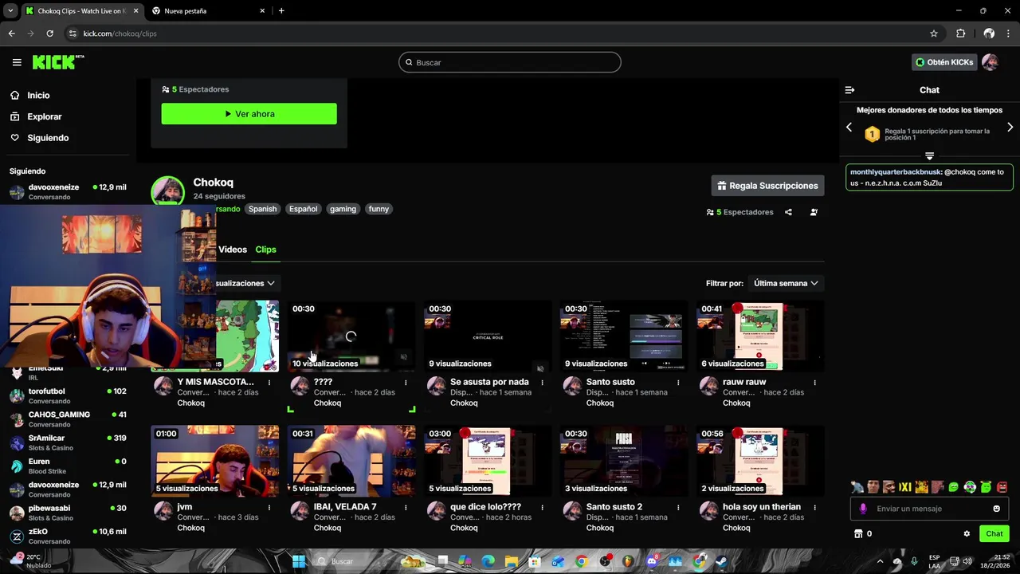Image resolution: width=1020 pixels, height=574 pixels.
Task: Open pibewasabi channel in sidebar
Action: click(x=68, y=513)
